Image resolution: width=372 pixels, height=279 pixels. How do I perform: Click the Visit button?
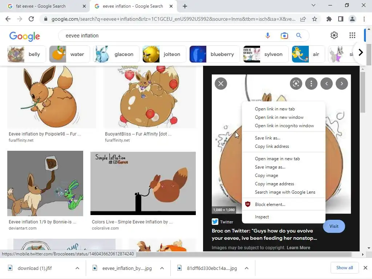tap(334, 226)
